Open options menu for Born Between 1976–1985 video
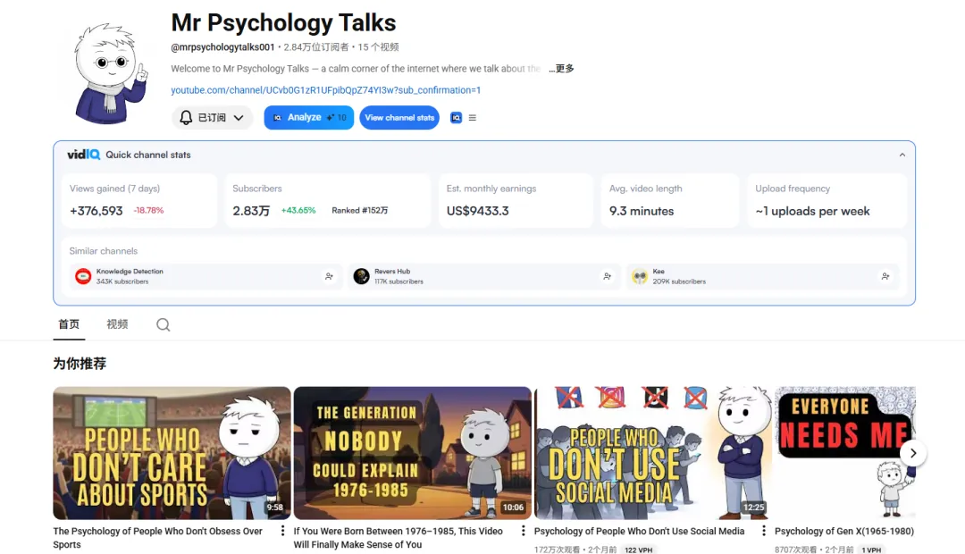Screen dimensions: 965x554 523,531
